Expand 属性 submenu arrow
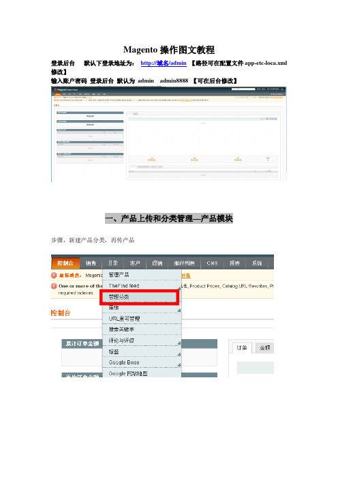 pos(179,310)
